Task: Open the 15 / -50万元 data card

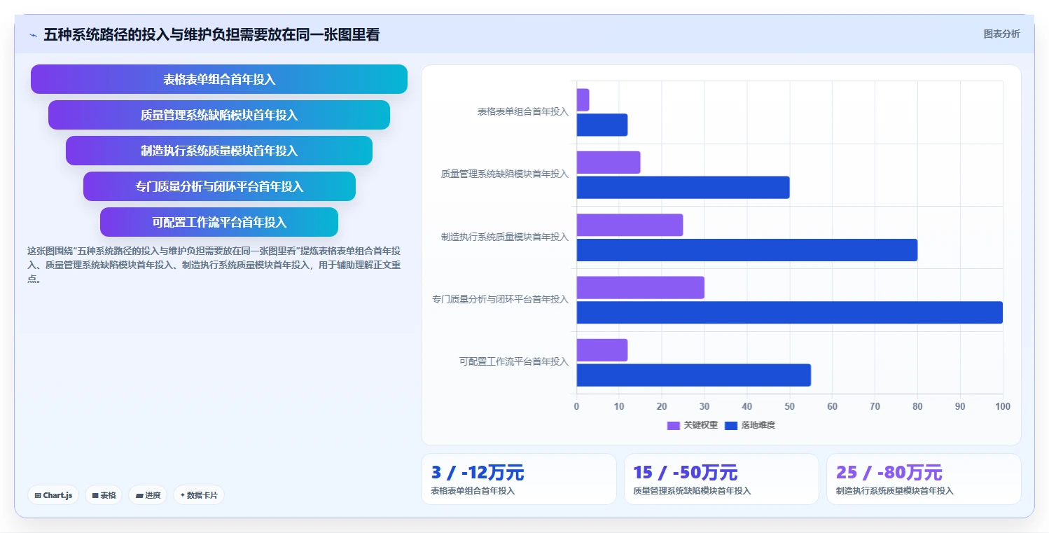Action: 721,479
